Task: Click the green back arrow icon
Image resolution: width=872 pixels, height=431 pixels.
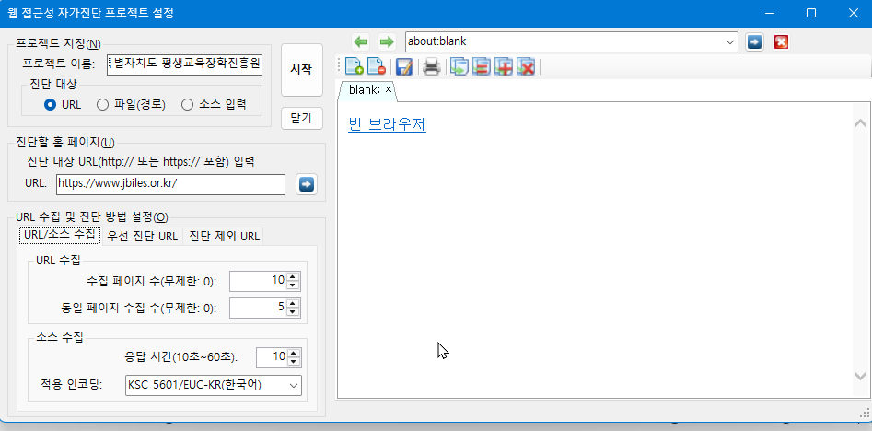Action: coord(361,42)
